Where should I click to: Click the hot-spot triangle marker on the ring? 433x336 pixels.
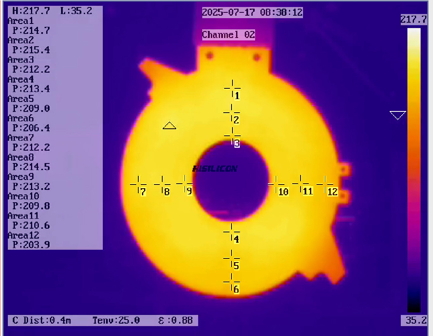[x=169, y=125]
